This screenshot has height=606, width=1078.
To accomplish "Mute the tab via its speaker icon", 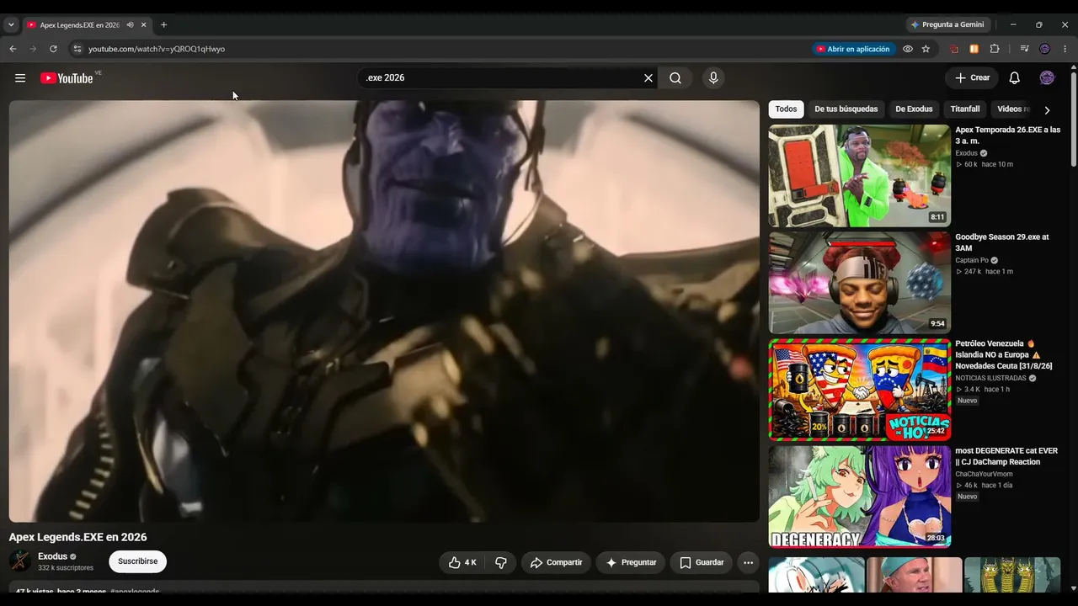I will (130, 25).
